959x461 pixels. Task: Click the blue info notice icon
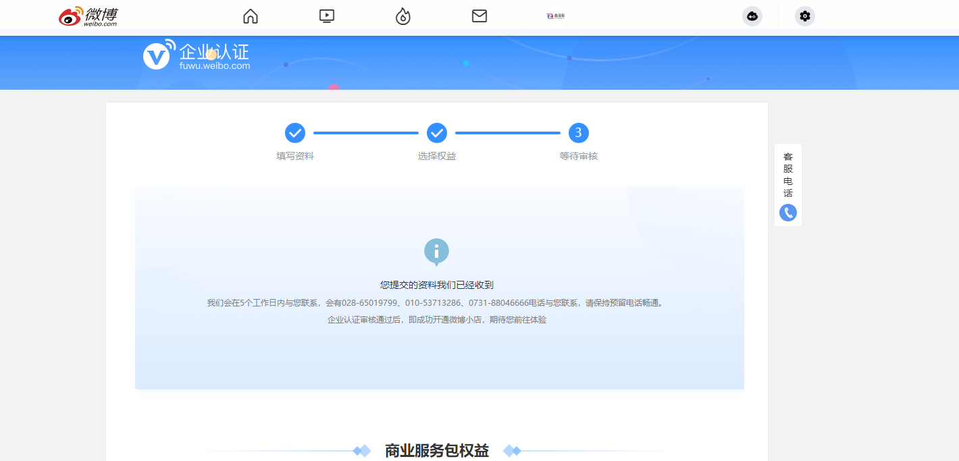click(x=436, y=252)
